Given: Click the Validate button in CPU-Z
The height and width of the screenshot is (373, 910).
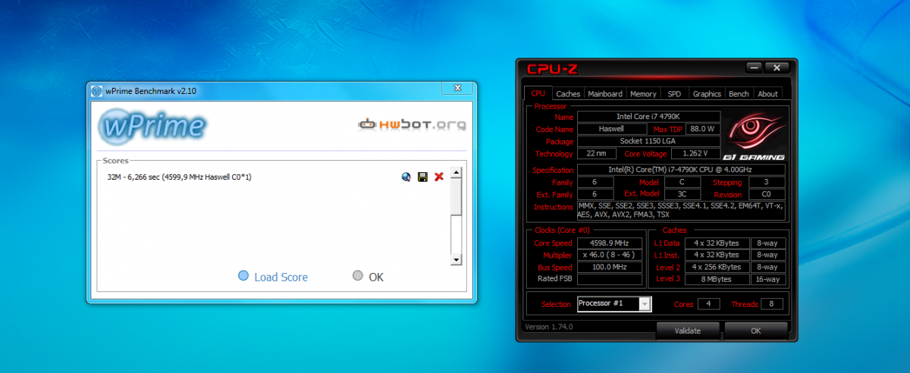Looking at the screenshot, I should [688, 331].
